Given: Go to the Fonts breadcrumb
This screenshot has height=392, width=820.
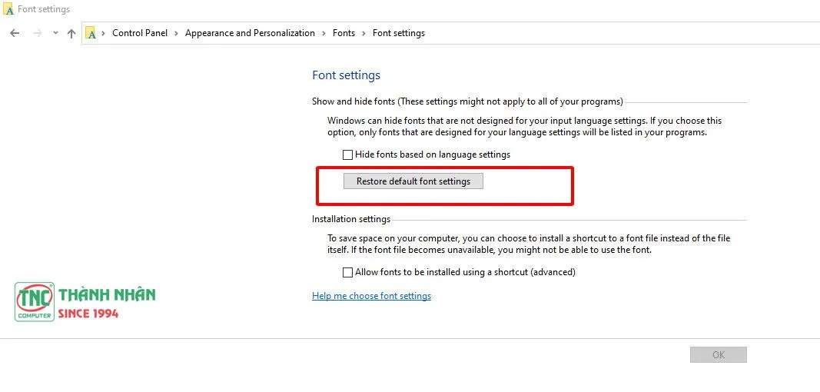Looking at the screenshot, I should tap(344, 33).
